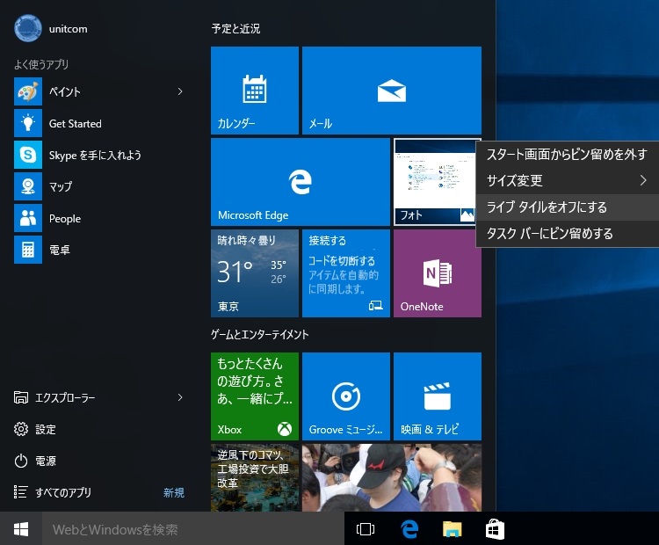Launch the OneNote tile

tap(438, 273)
